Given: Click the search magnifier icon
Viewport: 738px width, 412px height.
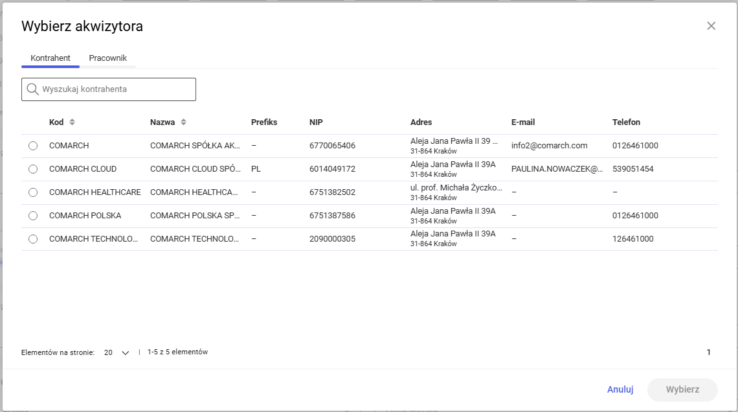Looking at the screenshot, I should 32,89.
